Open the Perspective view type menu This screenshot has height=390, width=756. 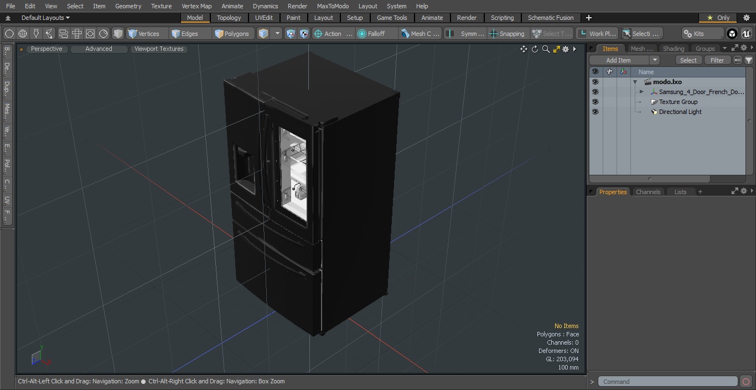(x=46, y=49)
